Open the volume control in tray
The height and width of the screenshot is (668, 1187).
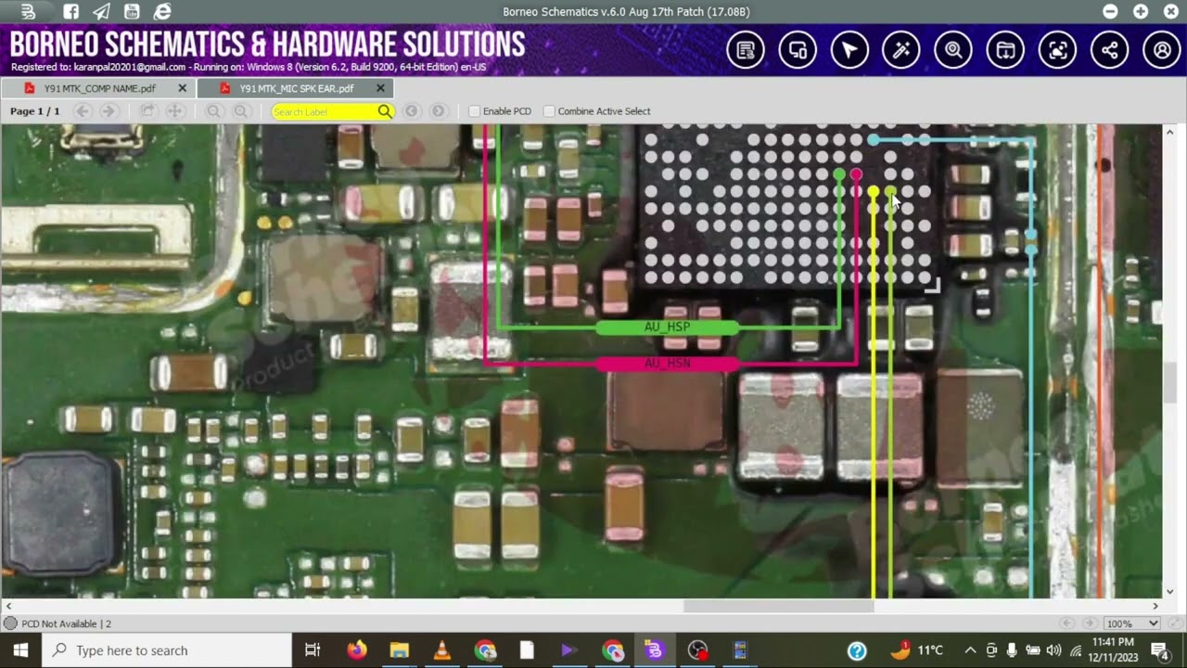(x=1053, y=650)
